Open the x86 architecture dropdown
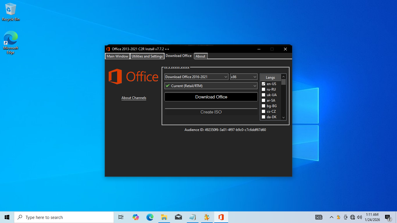The image size is (397, 223). (244, 77)
